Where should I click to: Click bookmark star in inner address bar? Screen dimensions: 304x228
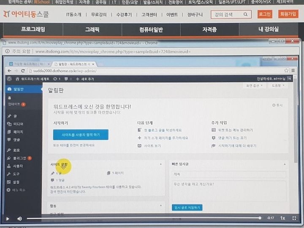[x=286, y=71]
